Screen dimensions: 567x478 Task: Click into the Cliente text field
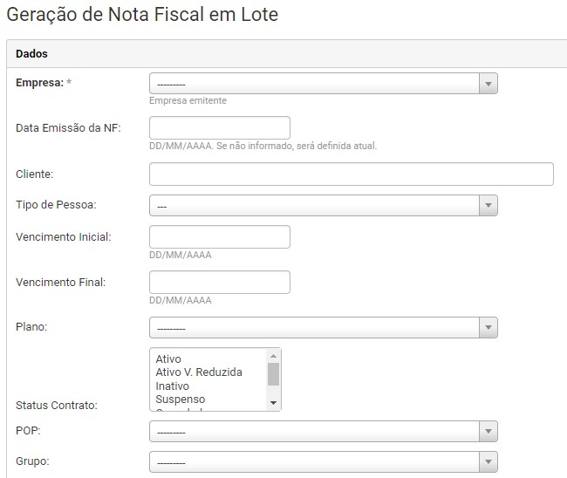351,174
